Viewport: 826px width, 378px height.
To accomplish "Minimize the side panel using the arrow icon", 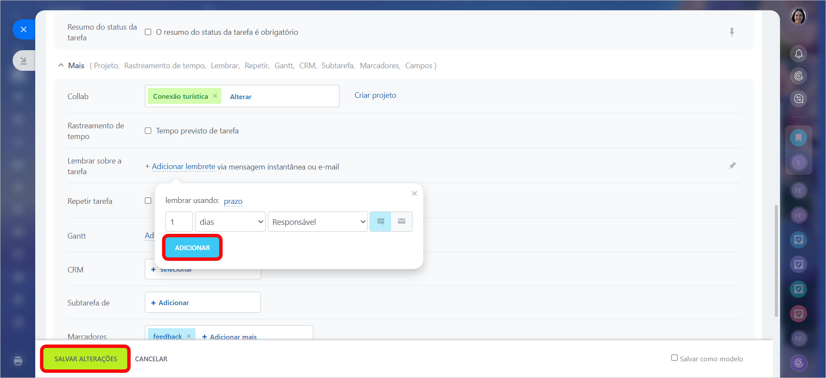I will [24, 60].
